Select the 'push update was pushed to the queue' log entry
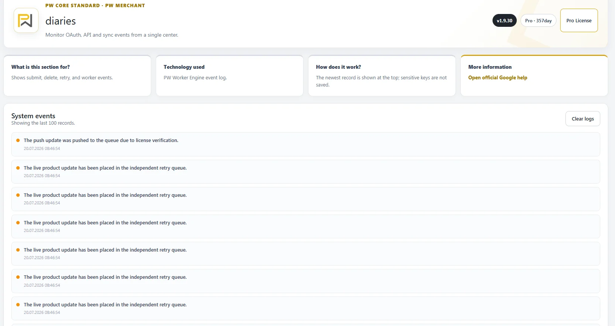This screenshot has width=615, height=326. (305, 144)
